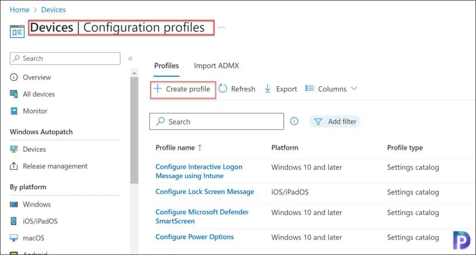This screenshot has width=476, height=255.
Task: Click the sidebar scrollbar up arrow
Action: coord(134,73)
